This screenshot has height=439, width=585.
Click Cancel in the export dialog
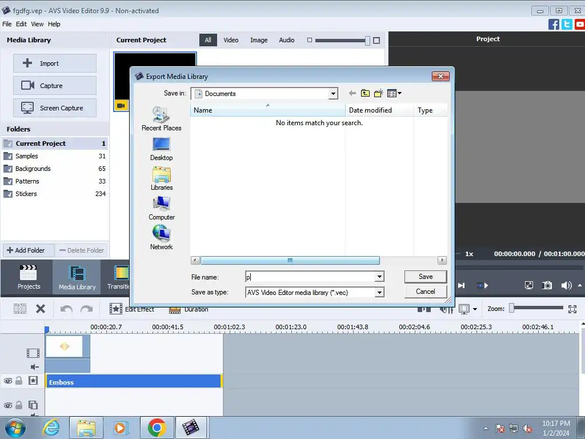[425, 292]
